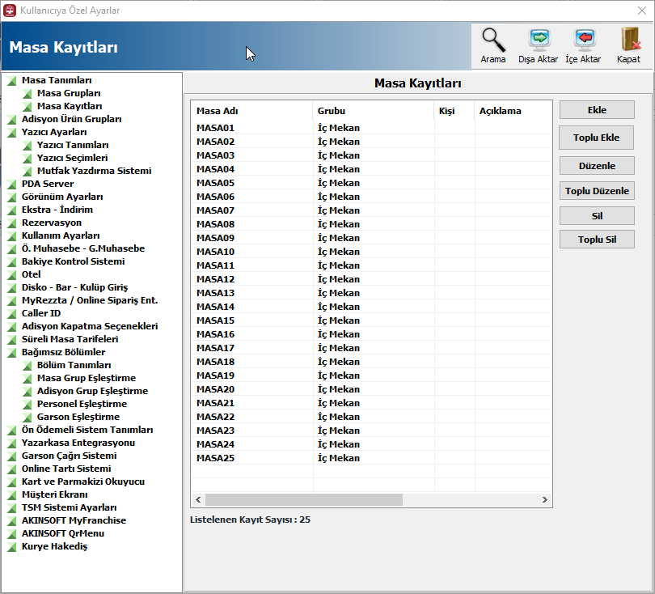The height and width of the screenshot is (594, 655).
Task: Open the Arama magnifier search tool
Action: click(x=493, y=40)
